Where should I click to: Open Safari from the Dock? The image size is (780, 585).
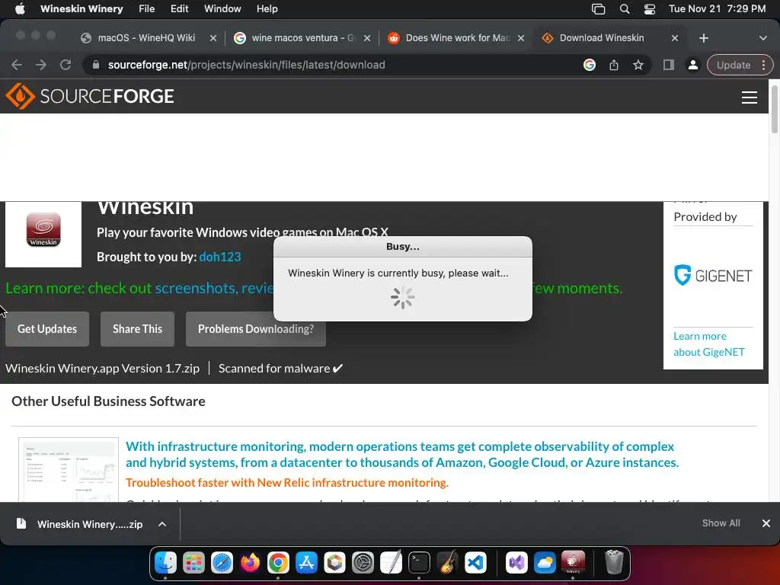(x=222, y=563)
